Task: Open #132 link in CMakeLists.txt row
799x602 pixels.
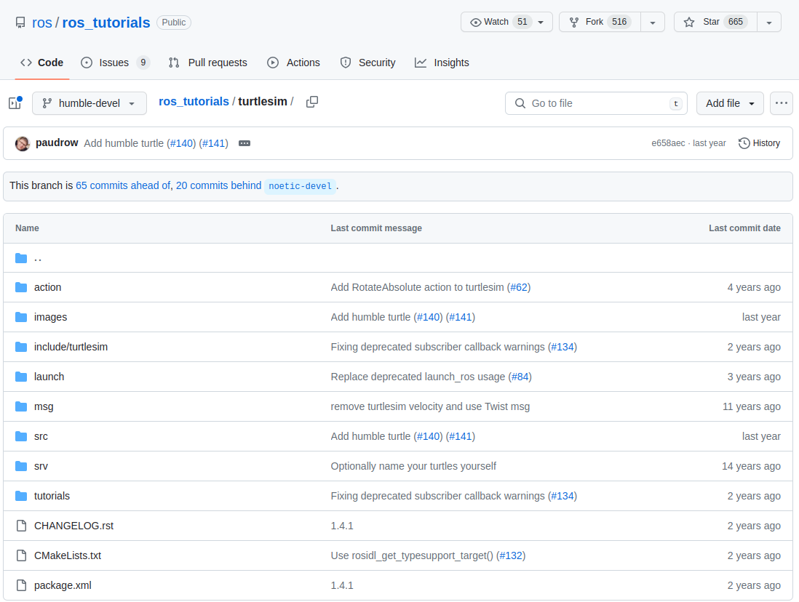Action: pyautogui.click(x=511, y=555)
